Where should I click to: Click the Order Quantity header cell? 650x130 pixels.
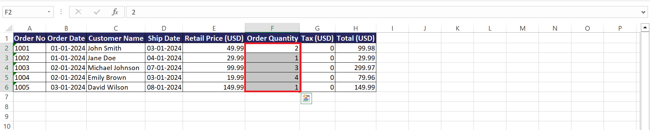coord(272,38)
